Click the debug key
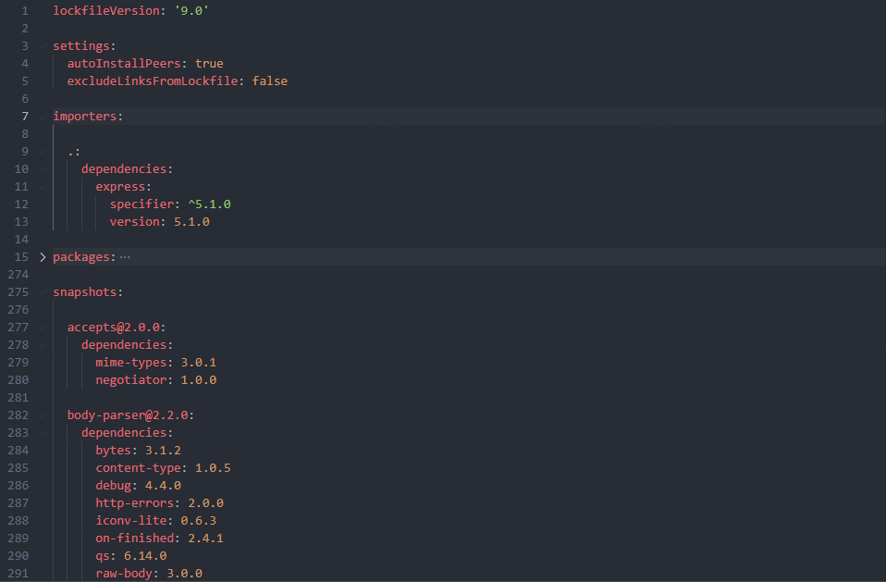Viewport: 886px width, 582px height. coord(113,486)
